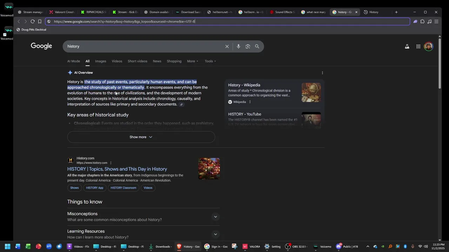
Task: Expand the More search filters dropdown
Action: pyautogui.click(x=193, y=61)
